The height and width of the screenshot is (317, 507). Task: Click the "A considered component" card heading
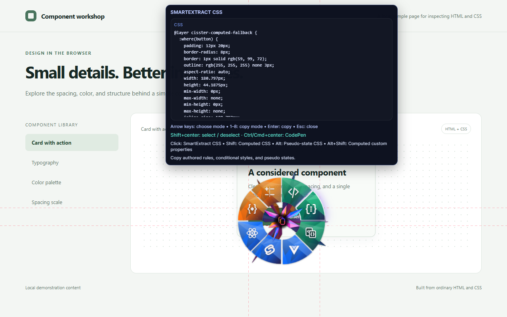click(297, 173)
